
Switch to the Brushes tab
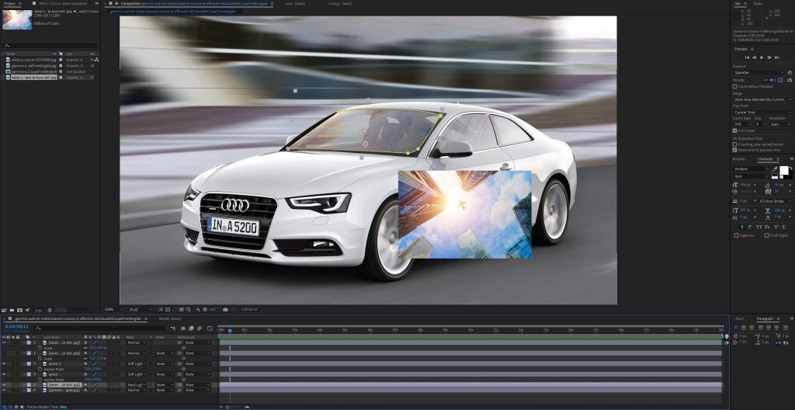(x=739, y=159)
